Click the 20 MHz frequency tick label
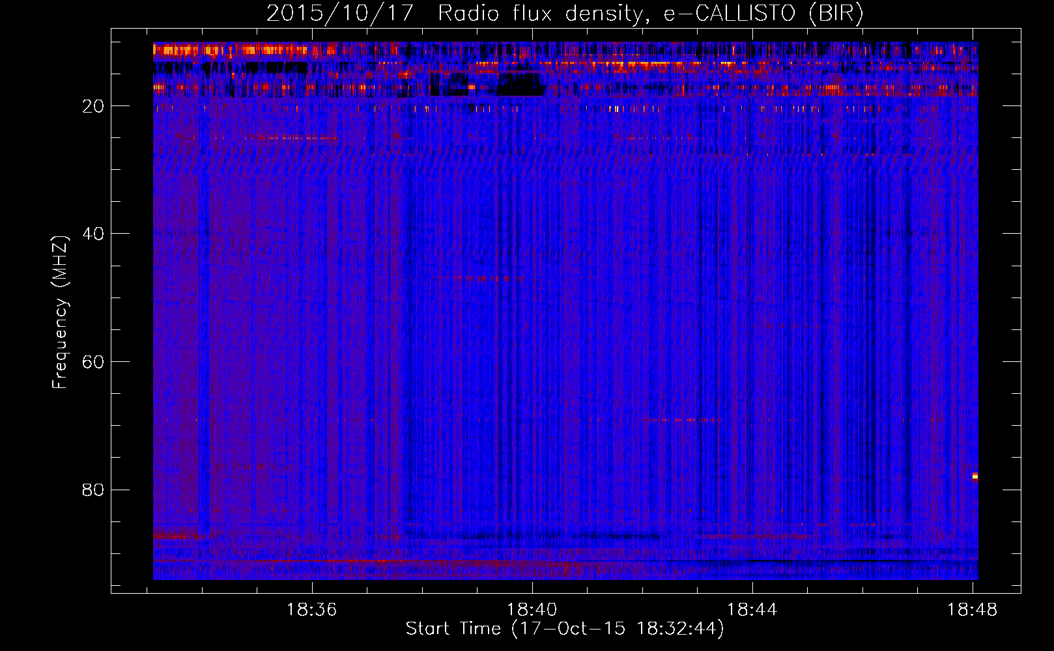 pyautogui.click(x=93, y=106)
